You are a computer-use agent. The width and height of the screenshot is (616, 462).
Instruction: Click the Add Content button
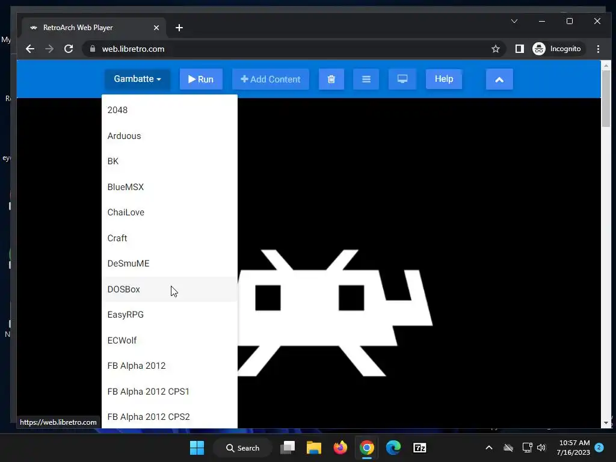(270, 79)
